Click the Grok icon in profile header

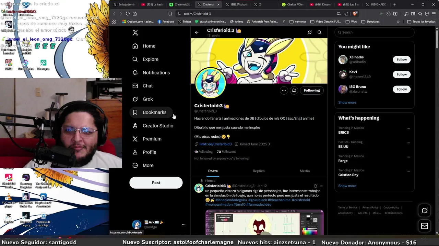click(x=309, y=32)
